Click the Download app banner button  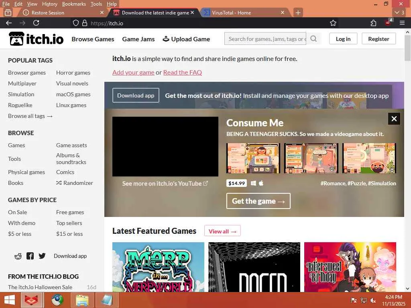136,95
